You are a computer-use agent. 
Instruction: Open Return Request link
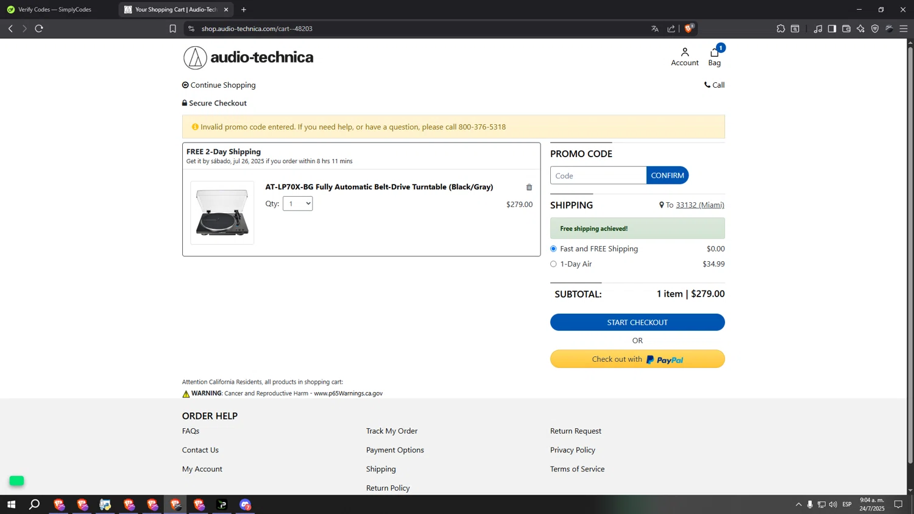[x=576, y=431]
